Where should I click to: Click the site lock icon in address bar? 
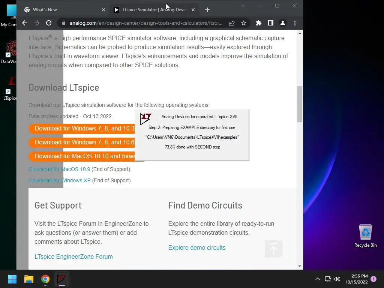(64, 23)
